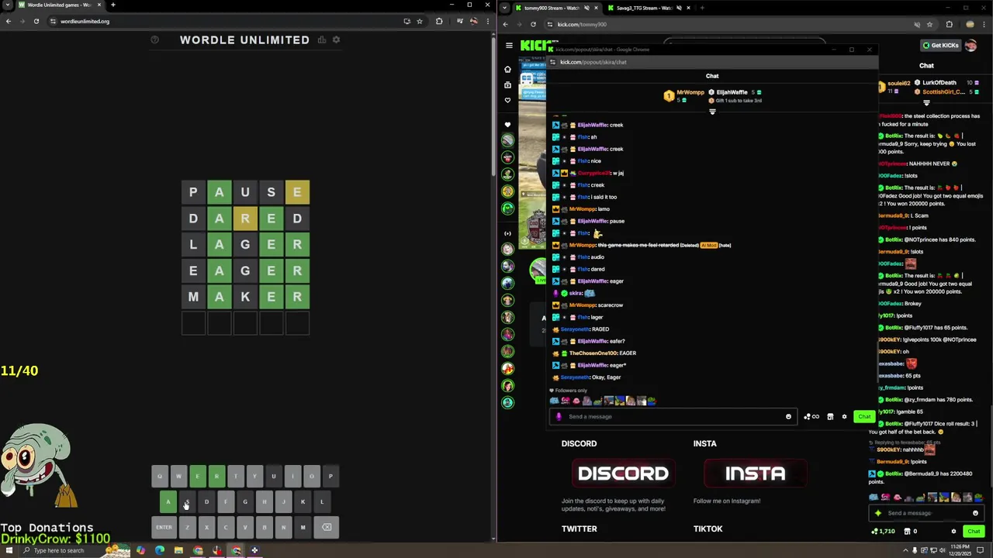Screen dimensions: 993x558
Task: Click LurkOfDeath in main chat leaderboard
Action: click(x=939, y=82)
